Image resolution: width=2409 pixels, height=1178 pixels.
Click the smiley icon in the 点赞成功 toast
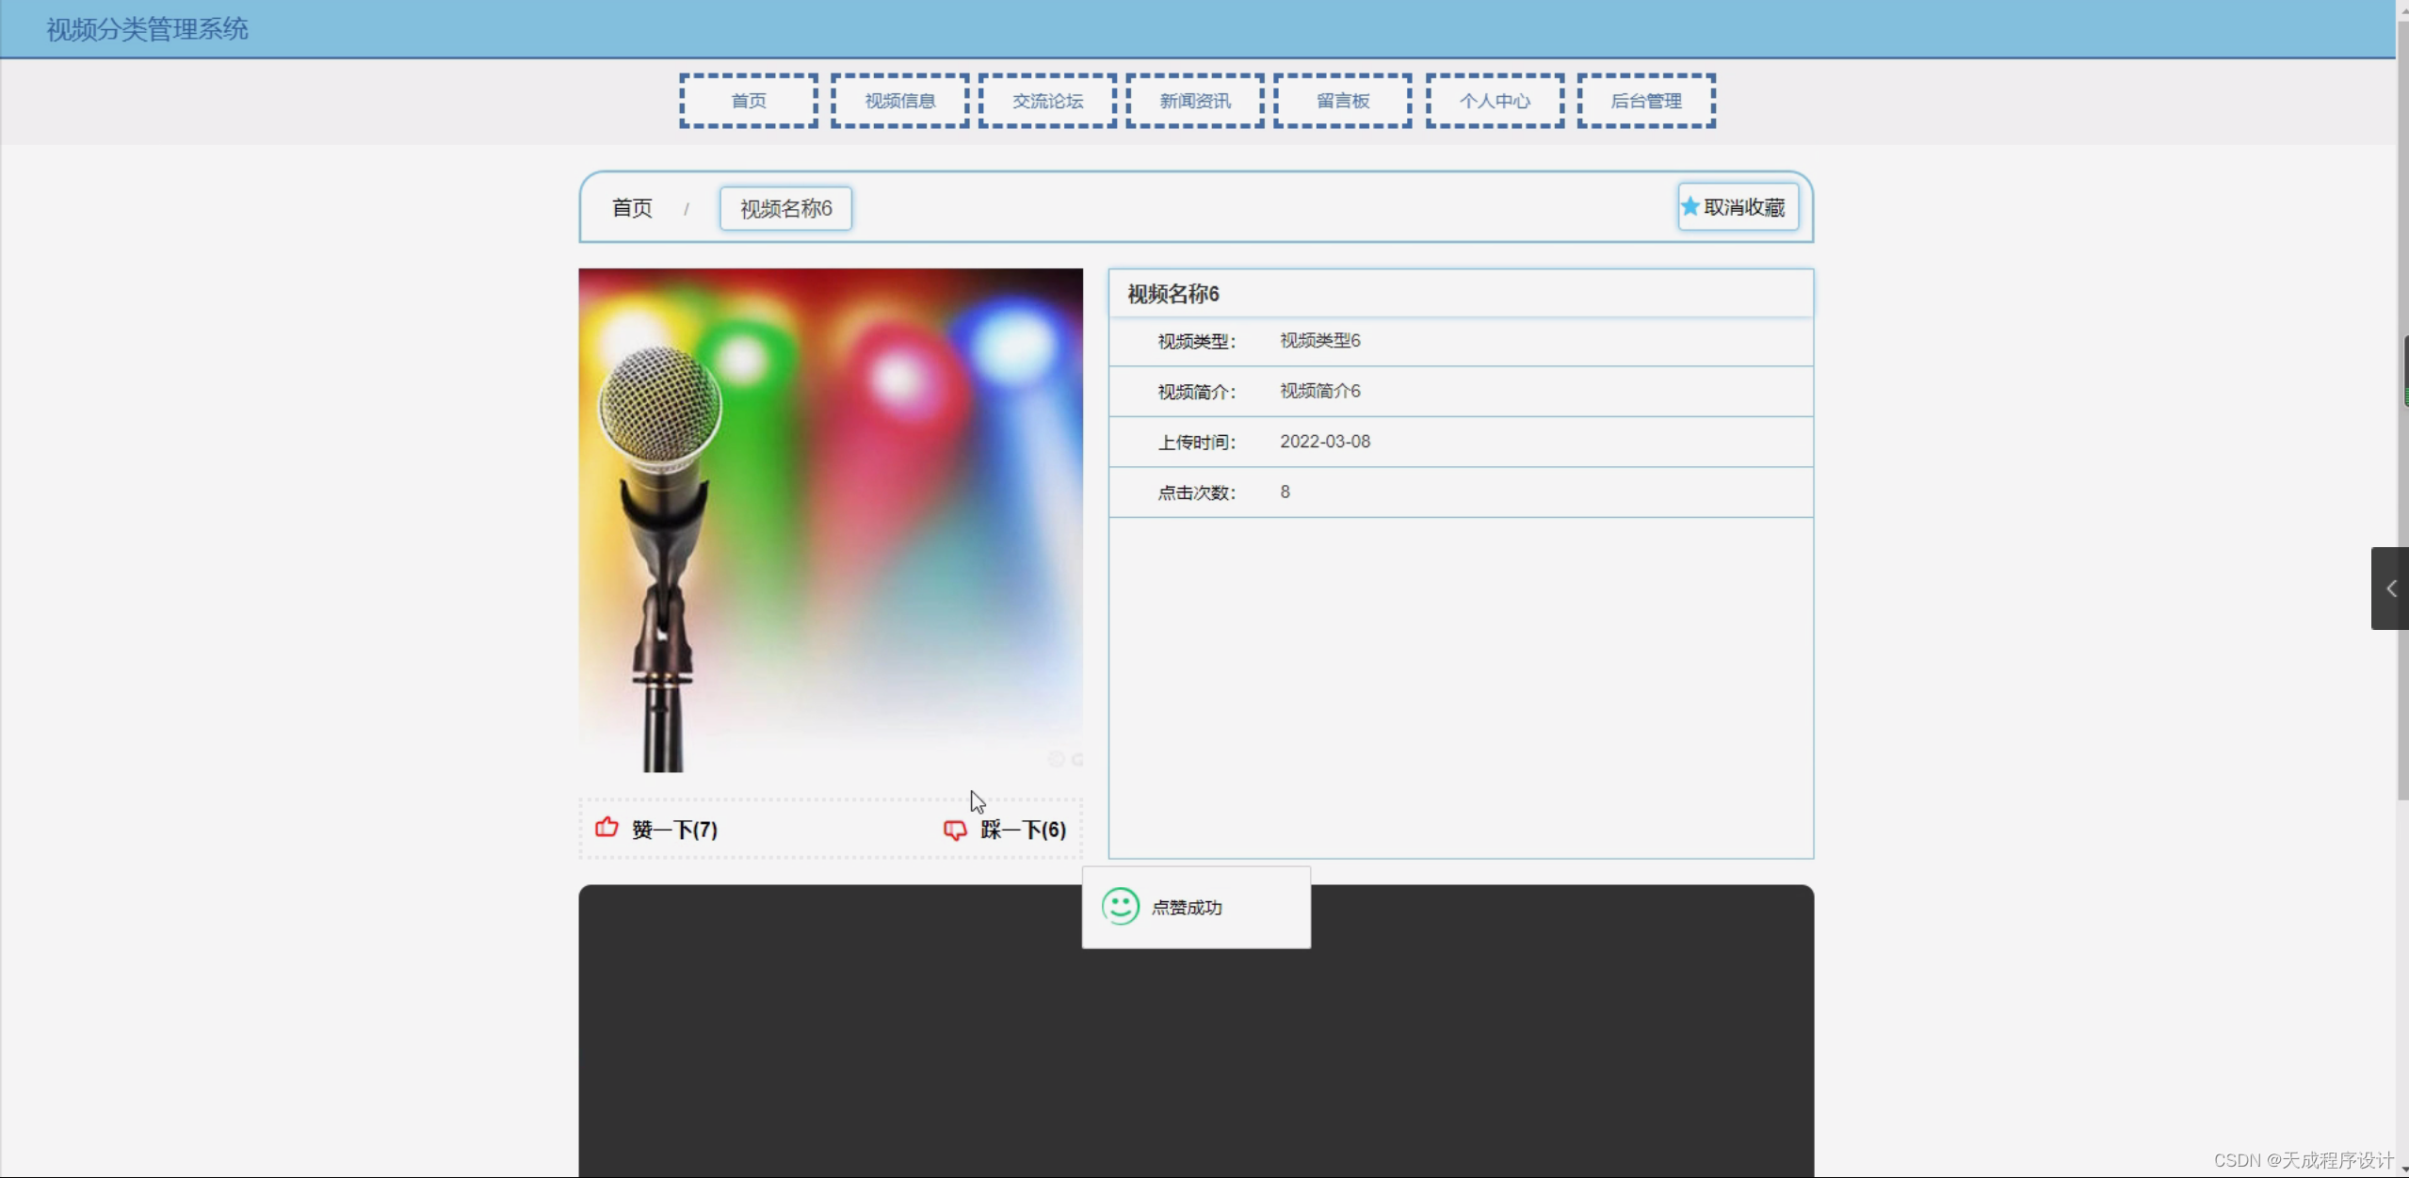pos(1119,907)
